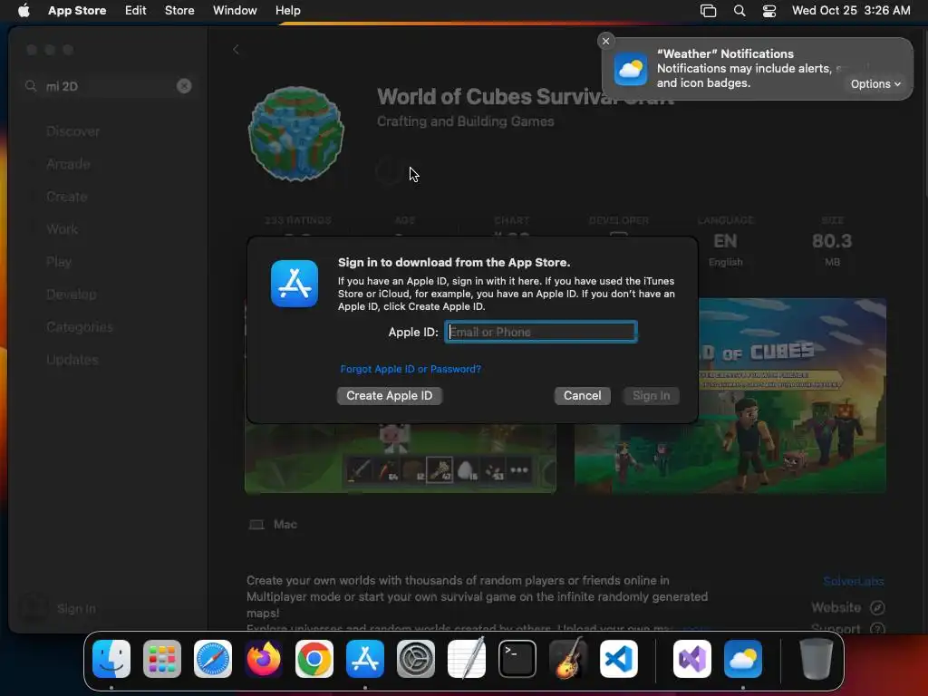Select Develop in the sidebar
The height and width of the screenshot is (696, 928).
click(71, 295)
